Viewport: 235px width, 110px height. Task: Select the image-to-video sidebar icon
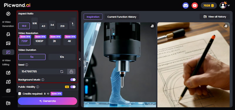point(8,43)
